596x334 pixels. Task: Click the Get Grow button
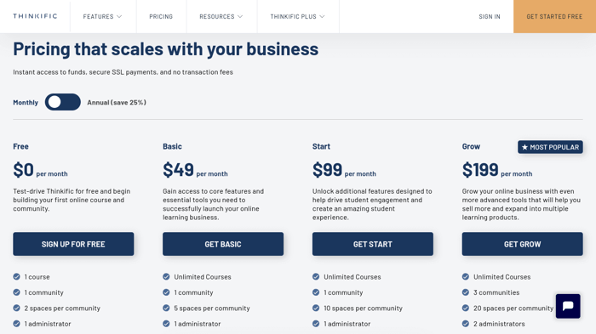522,244
